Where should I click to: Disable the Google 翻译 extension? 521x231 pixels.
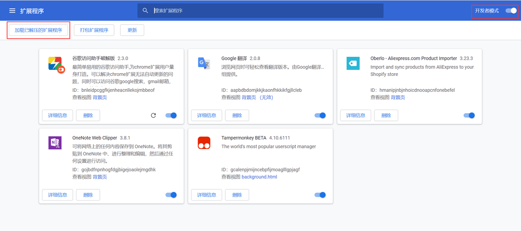(x=320, y=115)
